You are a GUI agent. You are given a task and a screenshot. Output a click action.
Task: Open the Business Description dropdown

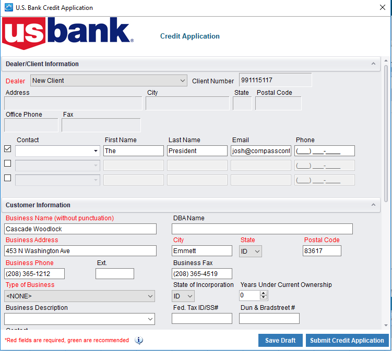point(79,319)
